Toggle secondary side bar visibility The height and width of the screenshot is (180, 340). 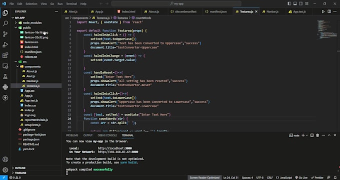[x=301, y=3]
